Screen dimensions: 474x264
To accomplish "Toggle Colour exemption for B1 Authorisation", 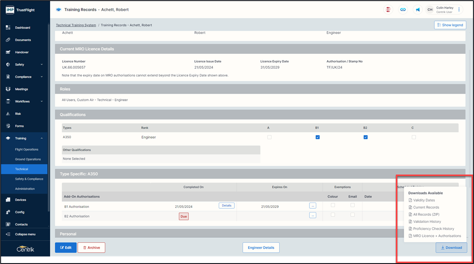I will (x=333, y=205).
